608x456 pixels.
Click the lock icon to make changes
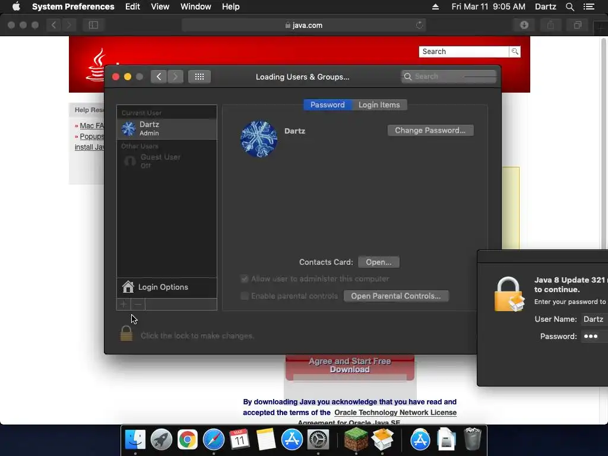[126, 334]
